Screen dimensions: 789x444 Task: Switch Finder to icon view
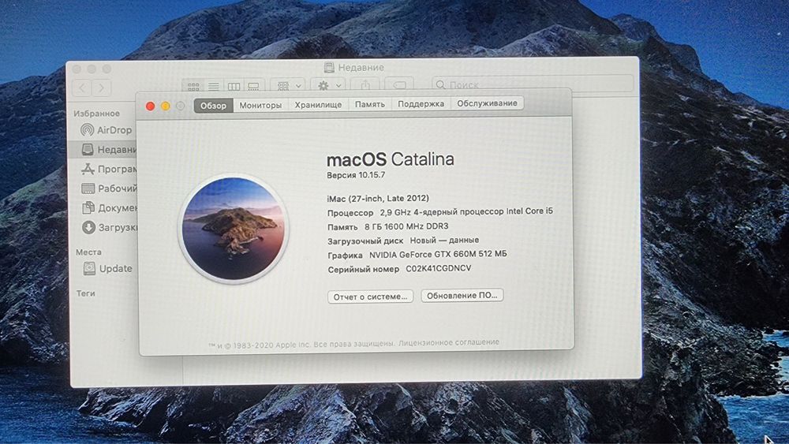pyautogui.click(x=193, y=87)
